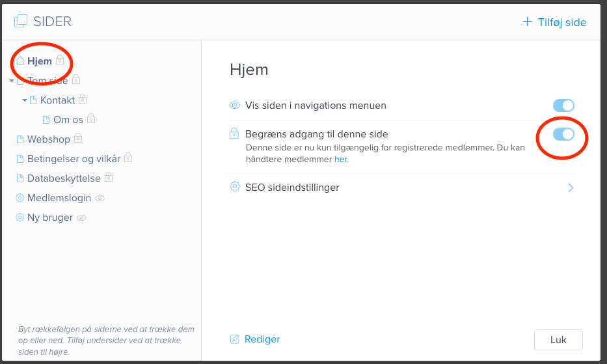Click page icon beside Betingelser og vilkår

pos(20,159)
